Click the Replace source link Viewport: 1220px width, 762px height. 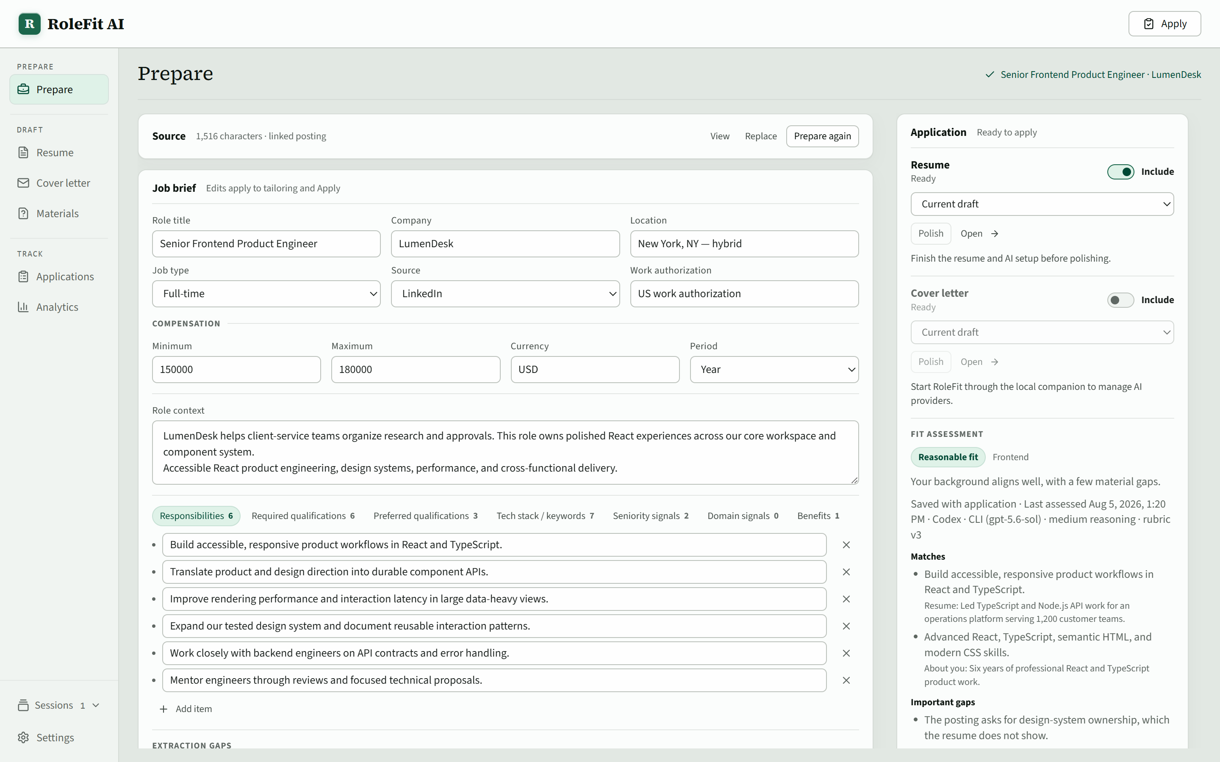(x=761, y=136)
